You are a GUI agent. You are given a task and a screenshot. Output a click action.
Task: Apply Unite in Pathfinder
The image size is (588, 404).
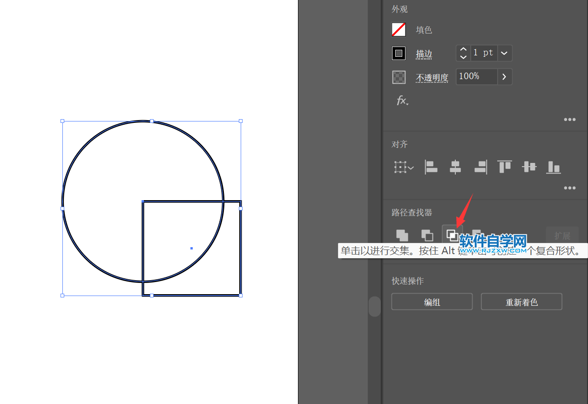402,235
